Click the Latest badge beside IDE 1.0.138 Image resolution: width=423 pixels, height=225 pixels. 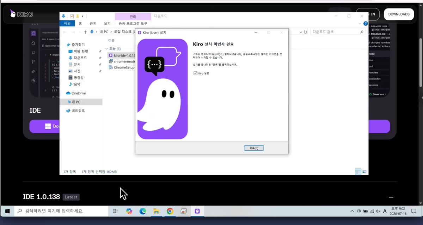point(71,197)
